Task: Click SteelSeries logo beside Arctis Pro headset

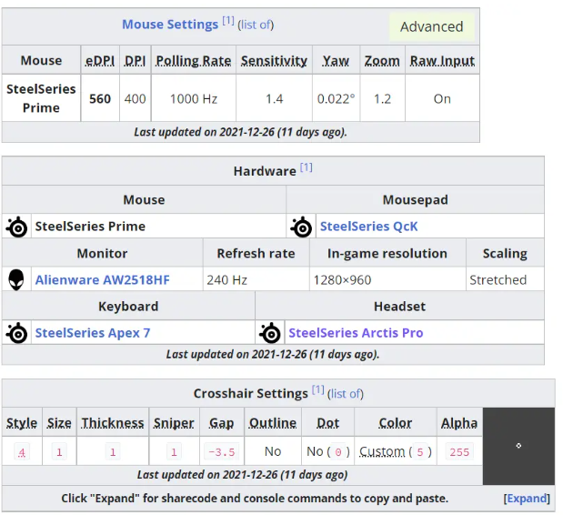Action: pos(270,333)
